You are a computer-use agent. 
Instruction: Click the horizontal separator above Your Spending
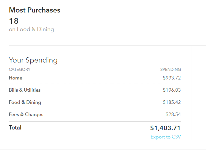pos(107,46)
